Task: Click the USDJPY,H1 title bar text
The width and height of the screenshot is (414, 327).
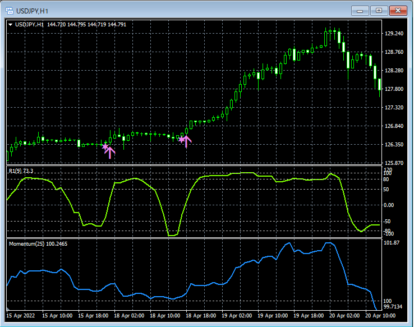Action: [31, 10]
